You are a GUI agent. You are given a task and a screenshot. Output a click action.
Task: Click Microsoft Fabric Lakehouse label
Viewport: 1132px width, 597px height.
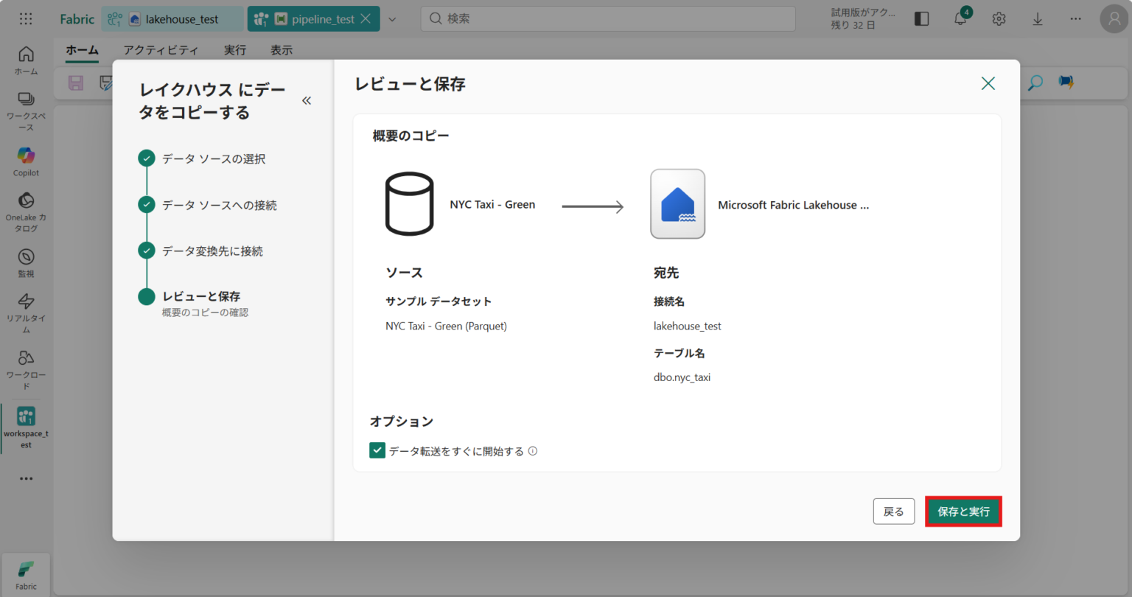[794, 205]
